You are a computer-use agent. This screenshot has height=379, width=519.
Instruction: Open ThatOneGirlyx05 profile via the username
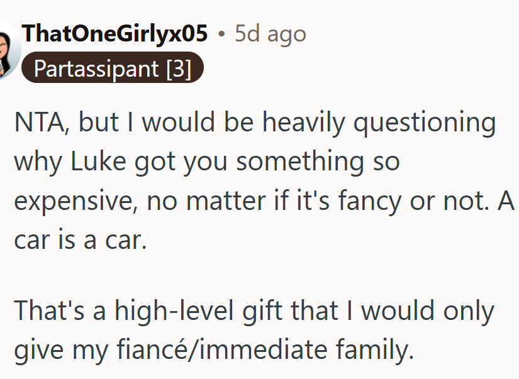point(114,33)
